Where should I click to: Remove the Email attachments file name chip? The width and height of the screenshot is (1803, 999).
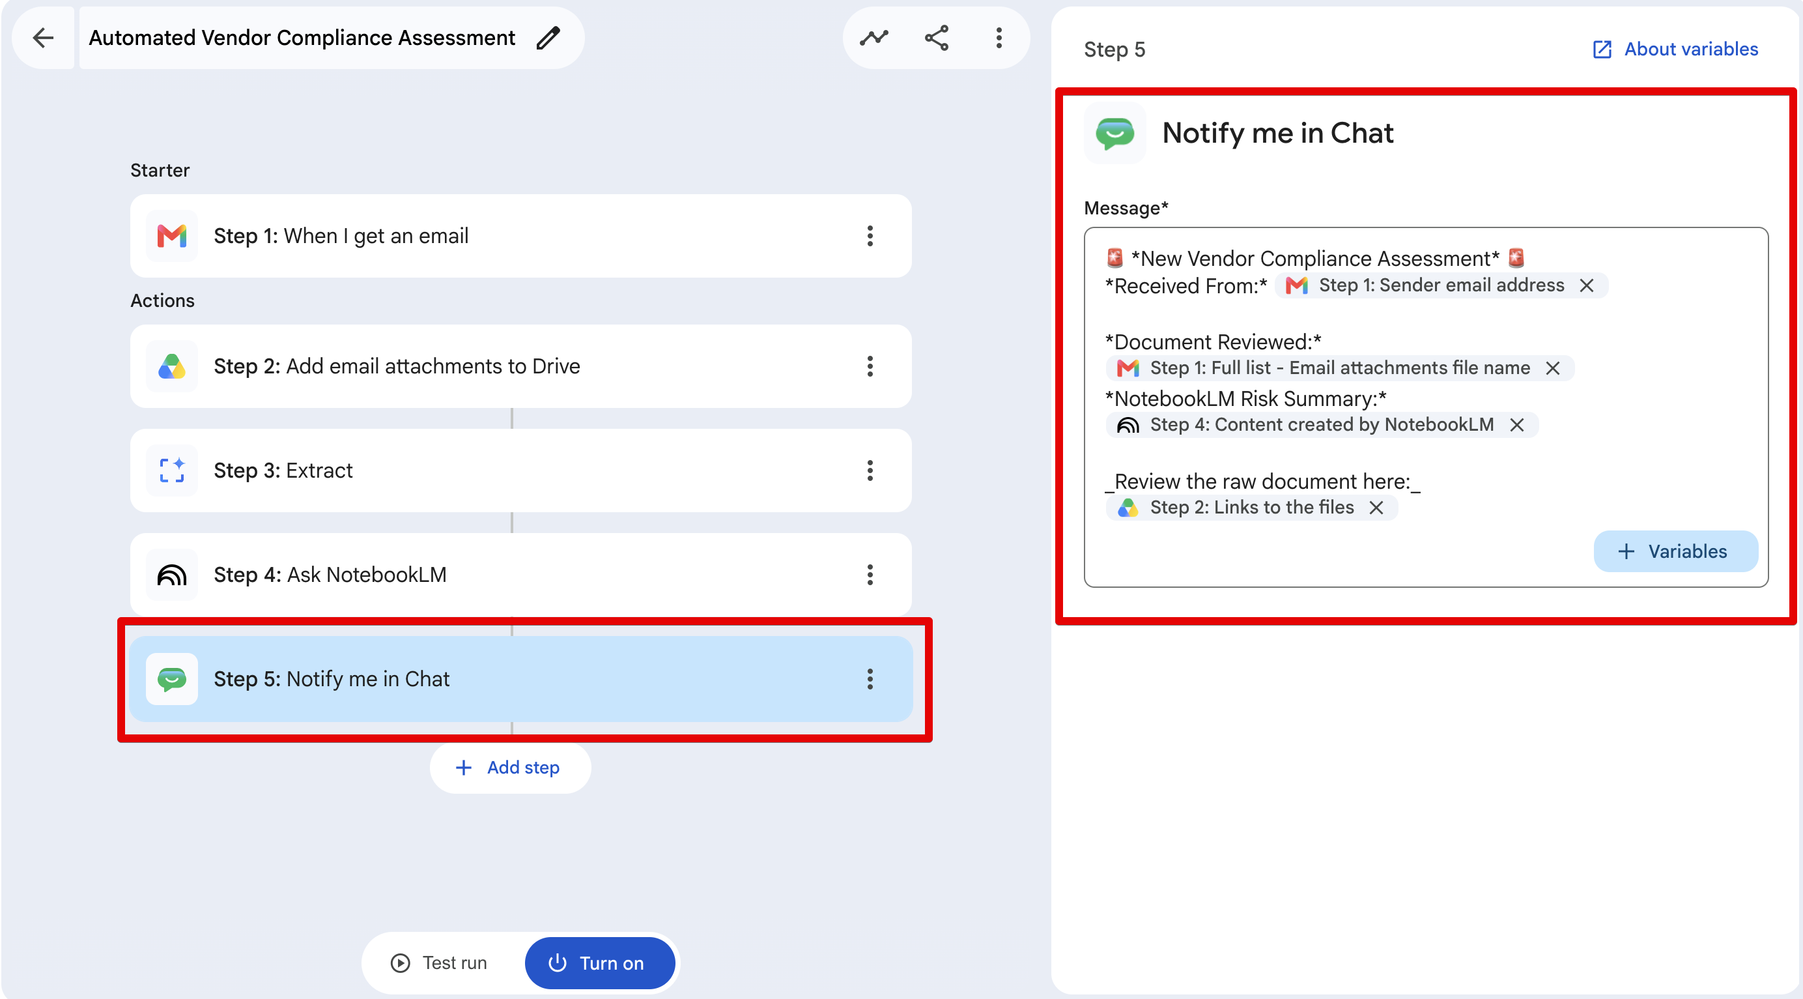pos(1552,368)
